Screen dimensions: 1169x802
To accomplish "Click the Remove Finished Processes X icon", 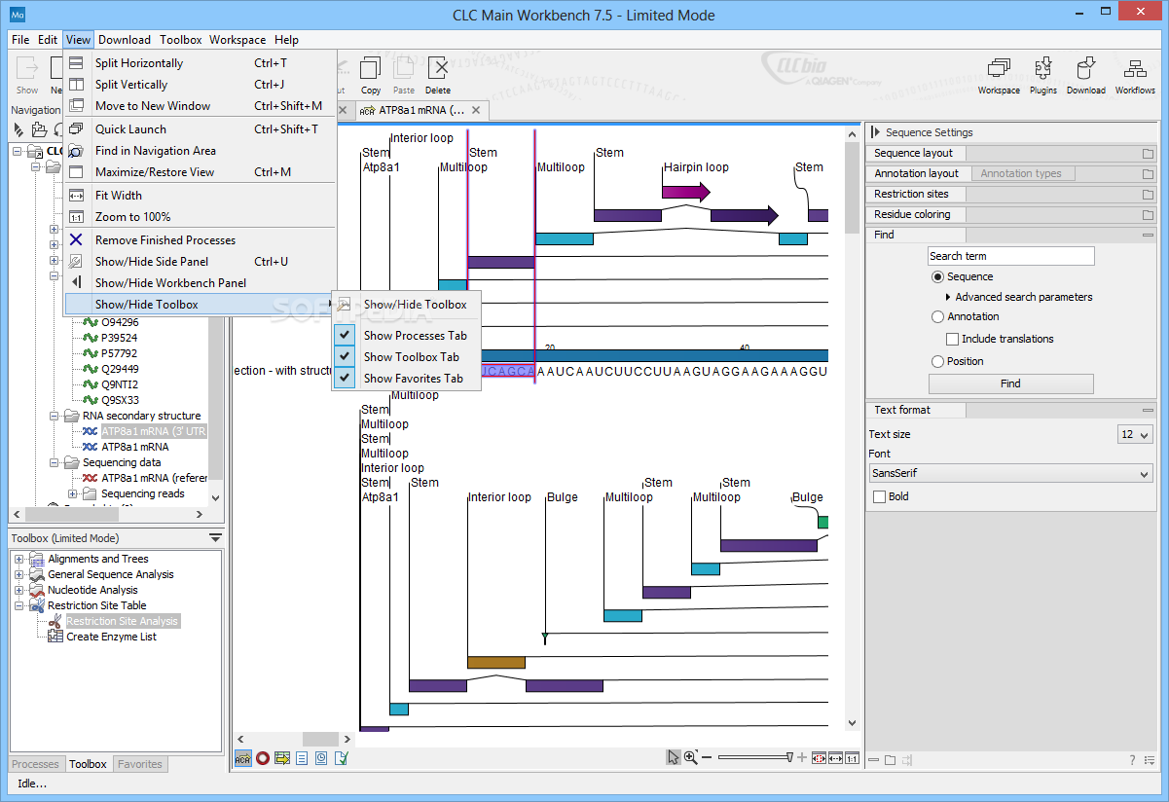I will tap(76, 240).
